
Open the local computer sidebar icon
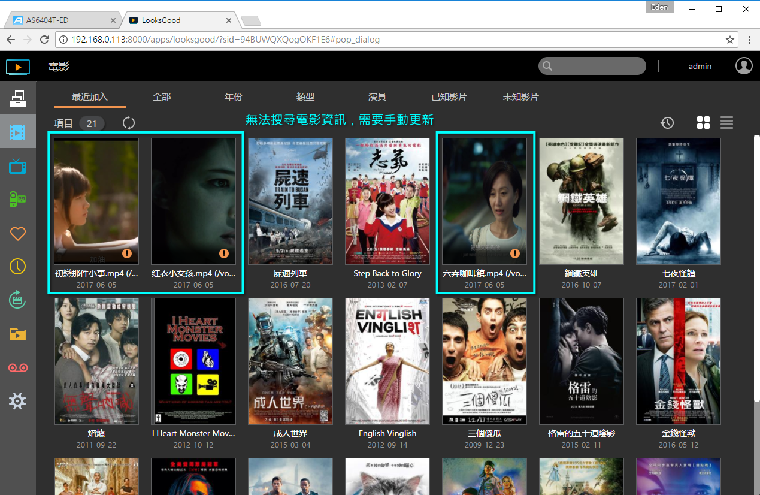click(x=17, y=98)
